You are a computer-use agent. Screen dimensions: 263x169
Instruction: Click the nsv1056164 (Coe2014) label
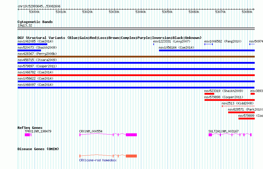tap(176, 47)
